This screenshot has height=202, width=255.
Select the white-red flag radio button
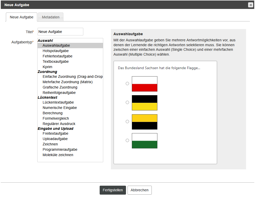click(x=127, y=83)
